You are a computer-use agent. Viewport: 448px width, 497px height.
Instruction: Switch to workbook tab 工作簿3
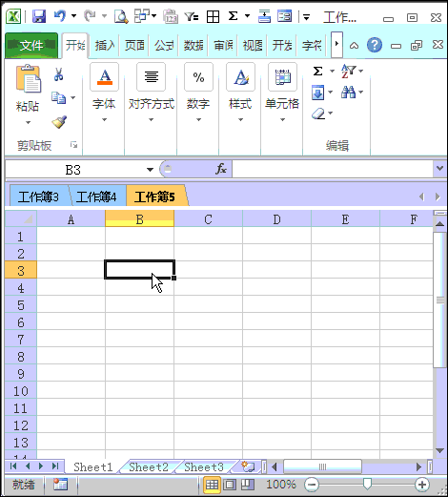38,197
